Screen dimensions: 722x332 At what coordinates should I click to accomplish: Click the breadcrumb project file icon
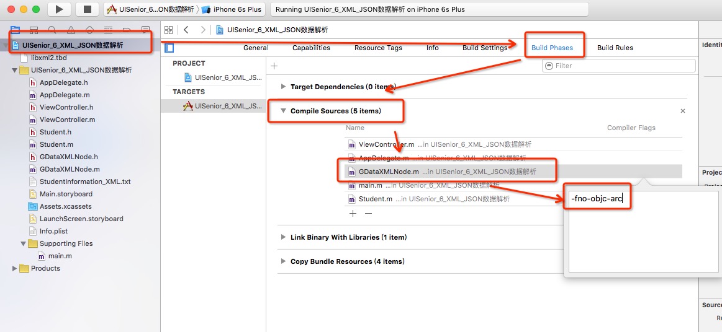[220, 30]
